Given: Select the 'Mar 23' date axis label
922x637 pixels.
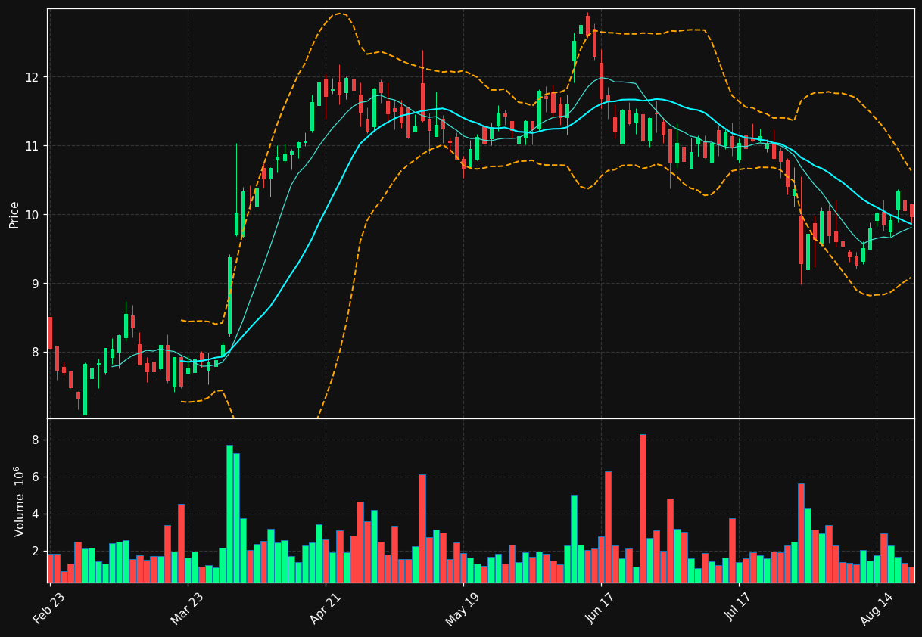Looking at the screenshot, I should (187, 609).
